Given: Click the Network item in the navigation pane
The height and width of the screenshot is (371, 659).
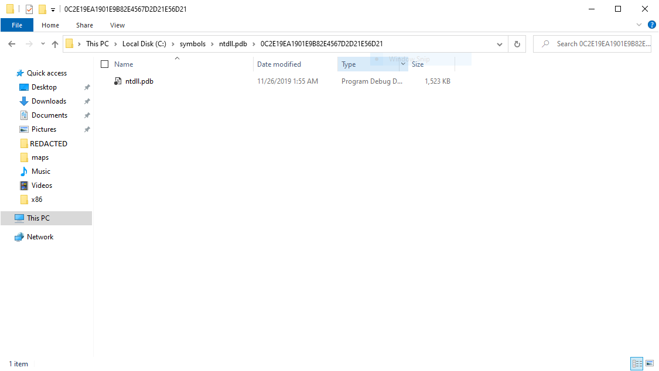Looking at the screenshot, I should (39, 236).
